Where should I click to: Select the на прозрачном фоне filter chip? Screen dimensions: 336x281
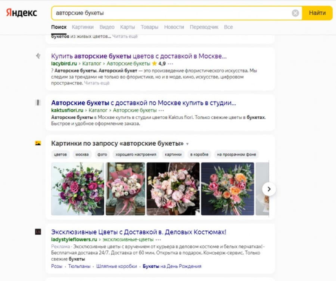[x=236, y=154]
